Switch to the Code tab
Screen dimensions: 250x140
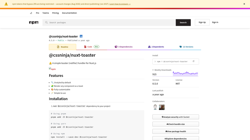[92, 47]
